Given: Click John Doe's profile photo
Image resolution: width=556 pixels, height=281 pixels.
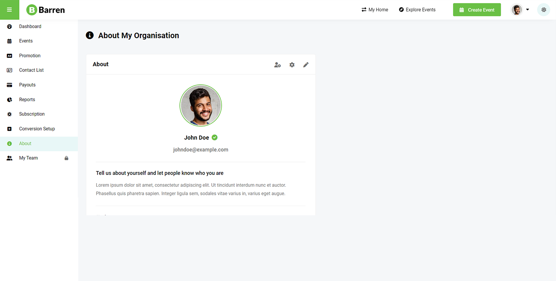Looking at the screenshot, I should pos(201,105).
